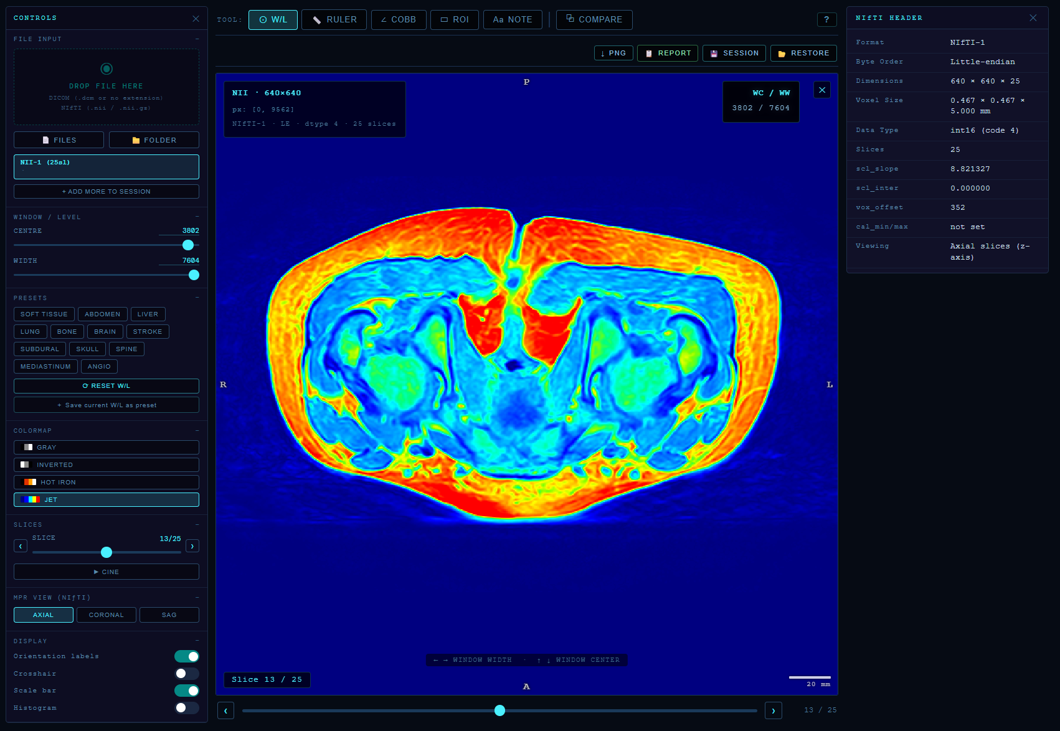Open the Files picker button

click(59, 140)
